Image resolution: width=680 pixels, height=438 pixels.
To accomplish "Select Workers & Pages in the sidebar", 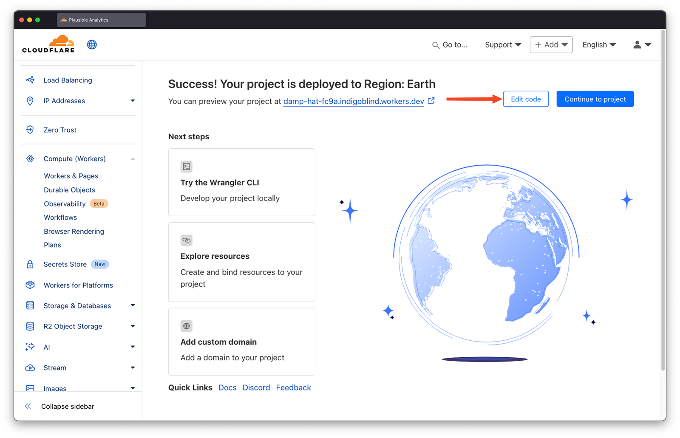I will click(x=71, y=175).
